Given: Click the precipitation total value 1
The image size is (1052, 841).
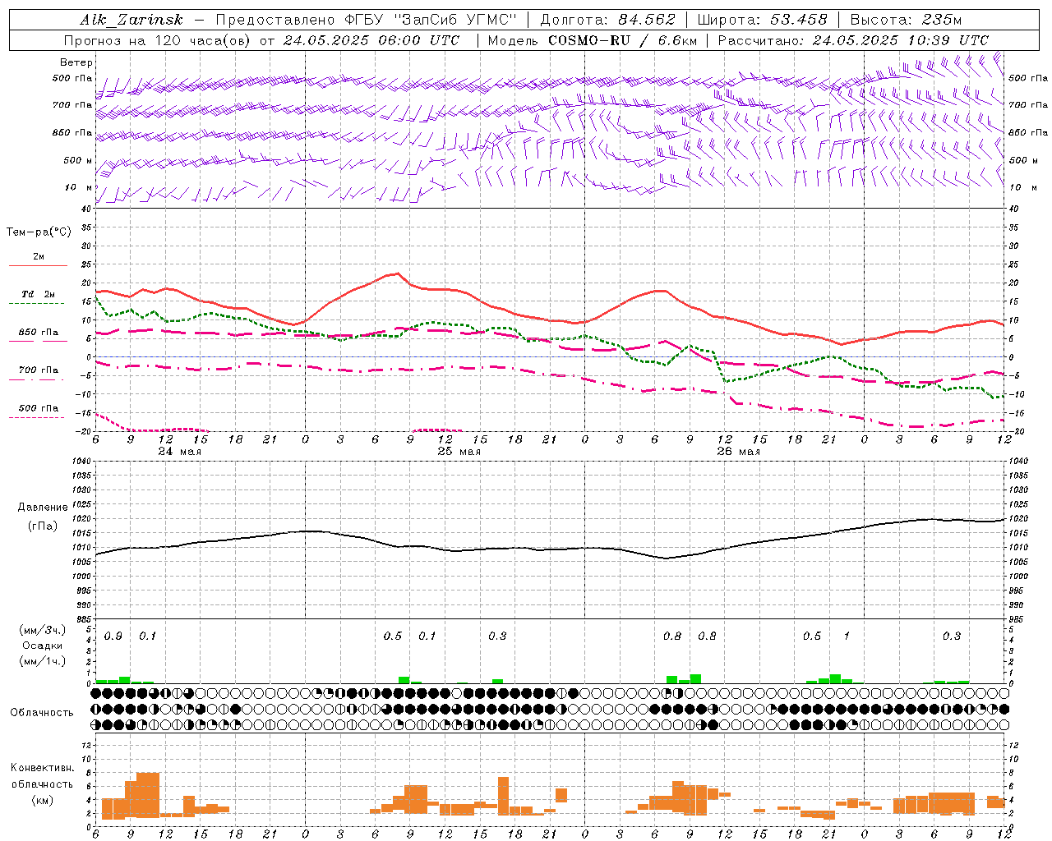Looking at the screenshot, I should [x=847, y=636].
